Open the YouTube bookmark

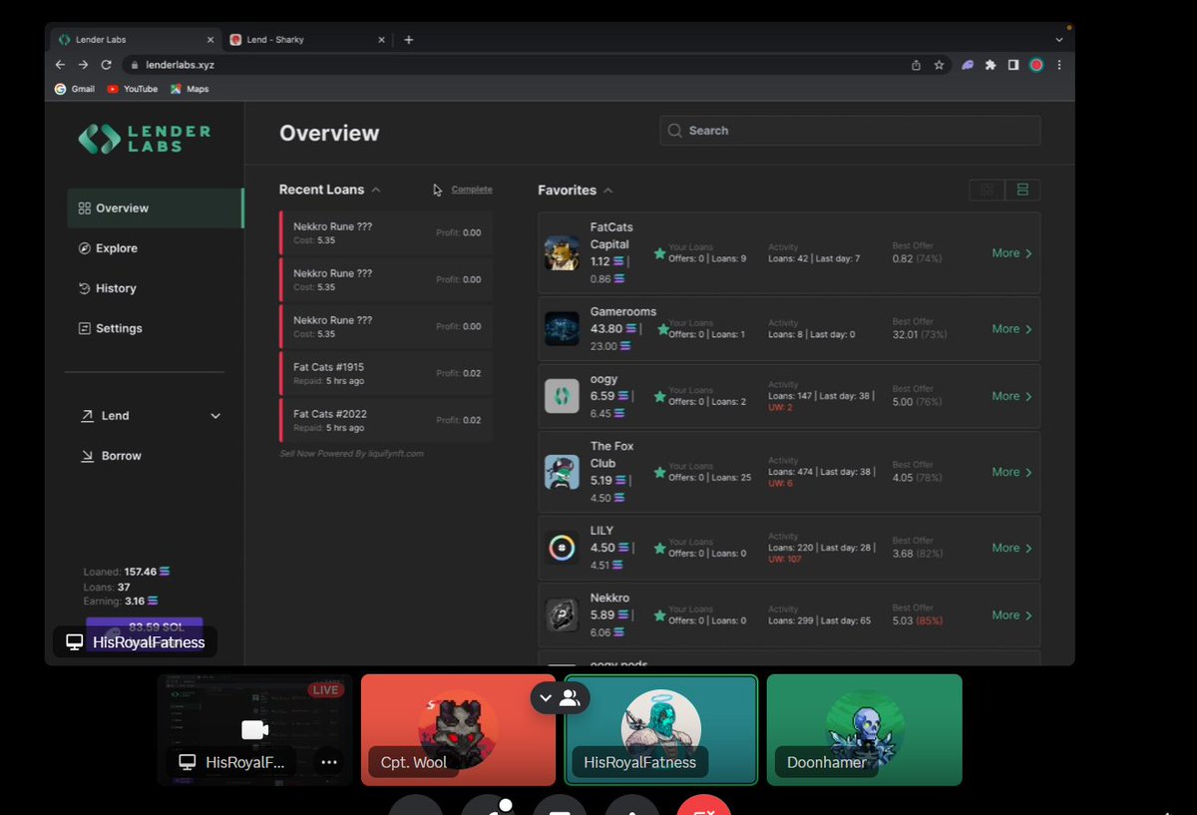click(x=133, y=89)
